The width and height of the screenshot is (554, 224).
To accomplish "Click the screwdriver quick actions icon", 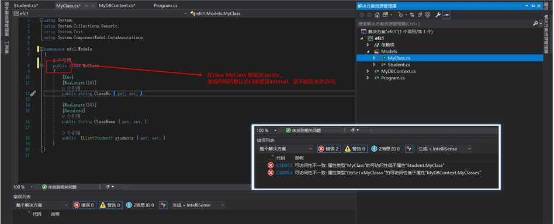I will point(33,93).
